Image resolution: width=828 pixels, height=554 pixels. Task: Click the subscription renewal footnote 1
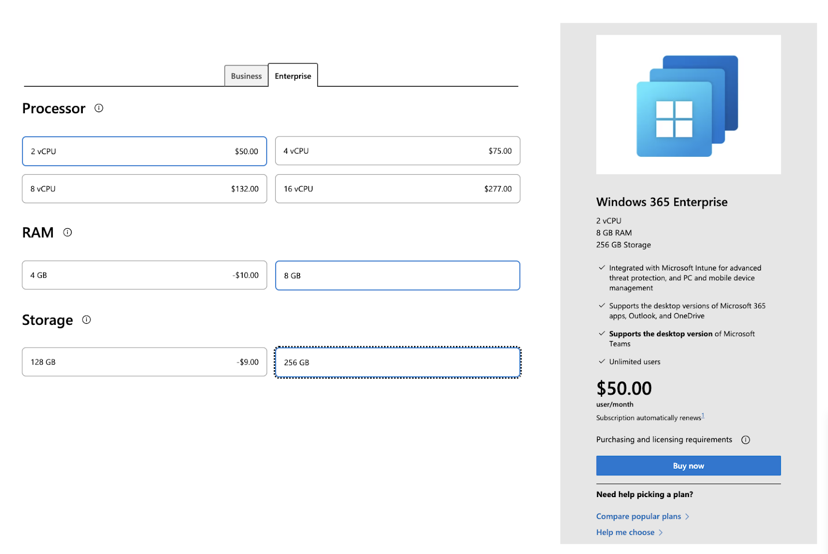(x=703, y=416)
